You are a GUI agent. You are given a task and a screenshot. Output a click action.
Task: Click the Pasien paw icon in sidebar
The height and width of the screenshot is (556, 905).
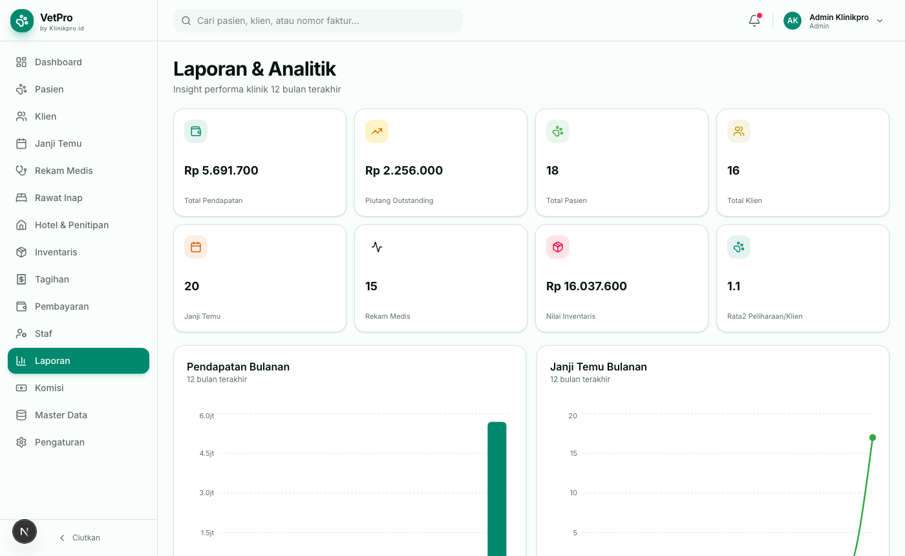[21, 89]
